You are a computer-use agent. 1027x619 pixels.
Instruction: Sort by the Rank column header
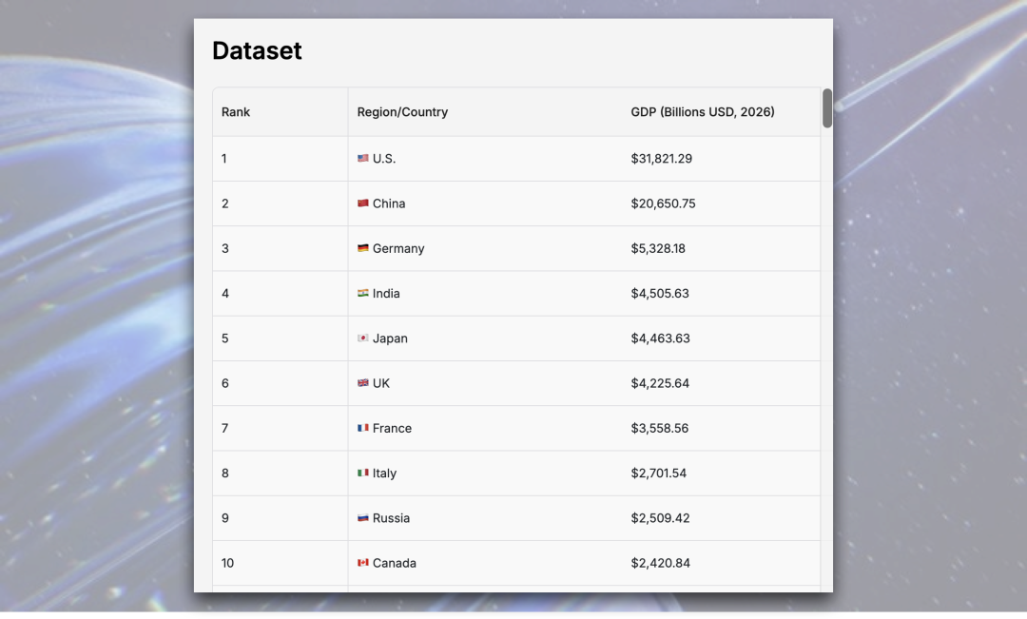(x=235, y=111)
